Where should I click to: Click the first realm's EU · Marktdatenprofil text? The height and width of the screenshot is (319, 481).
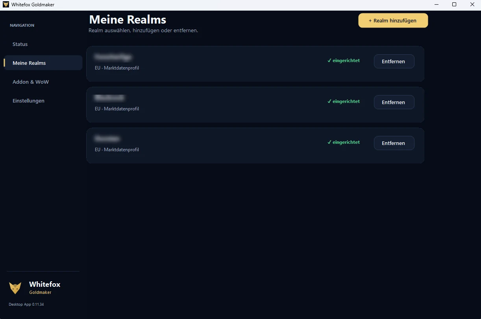pyautogui.click(x=117, y=68)
